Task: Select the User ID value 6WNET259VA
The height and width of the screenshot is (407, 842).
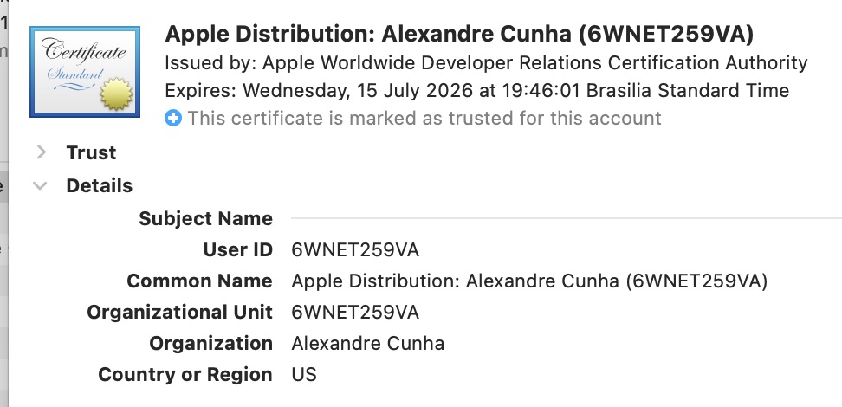Action: pyautogui.click(x=355, y=250)
